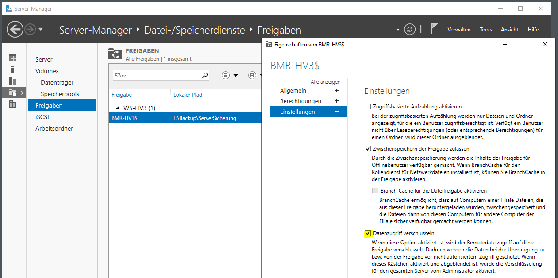Select Freigaben in the navigation list
This screenshot has height=278, width=558.
(x=62, y=105)
